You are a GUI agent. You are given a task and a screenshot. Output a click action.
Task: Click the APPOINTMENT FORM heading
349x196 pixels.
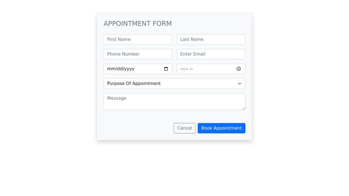pyautogui.click(x=137, y=24)
